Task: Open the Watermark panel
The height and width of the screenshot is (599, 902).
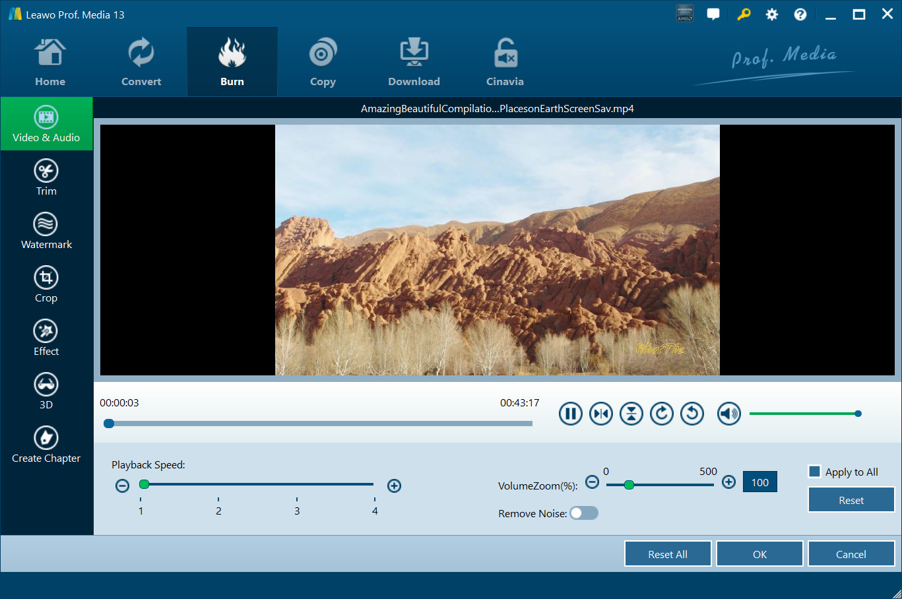Action: tap(46, 230)
